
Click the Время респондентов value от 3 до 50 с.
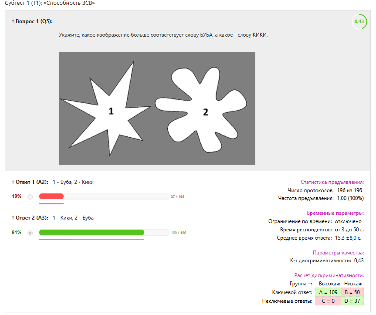[x=349, y=230]
